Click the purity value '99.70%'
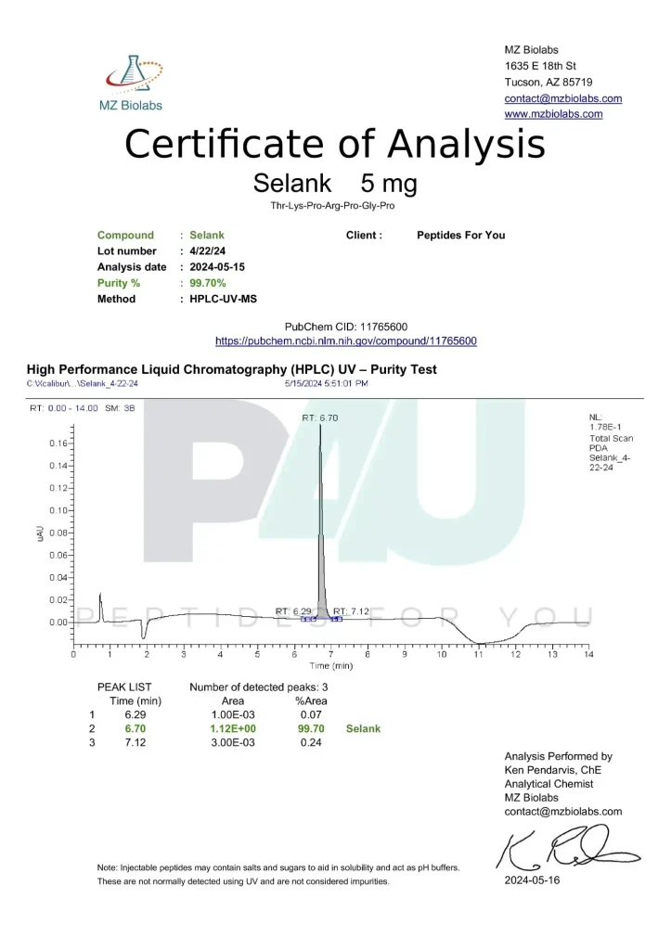The image size is (671, 950). click(207, 283)
